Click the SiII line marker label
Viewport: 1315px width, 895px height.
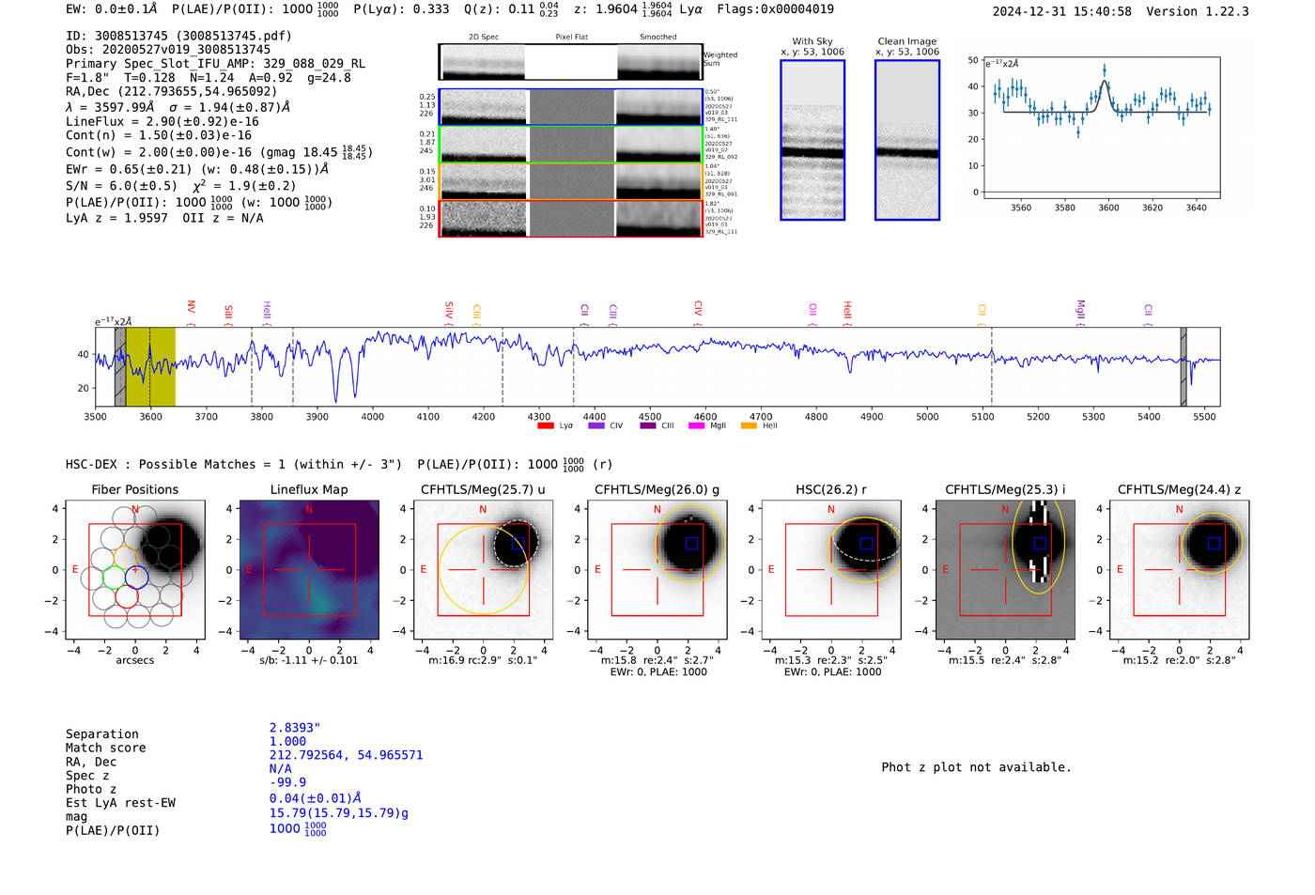[228, 313]
